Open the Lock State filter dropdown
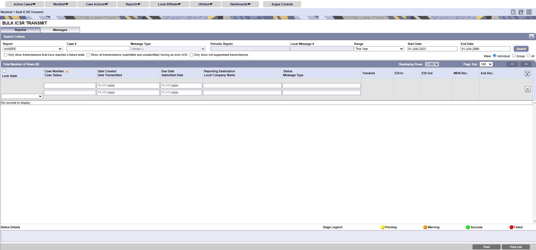The width and height of the screenshot is (536, 250). pyautogui.click(x=22, y=96)
